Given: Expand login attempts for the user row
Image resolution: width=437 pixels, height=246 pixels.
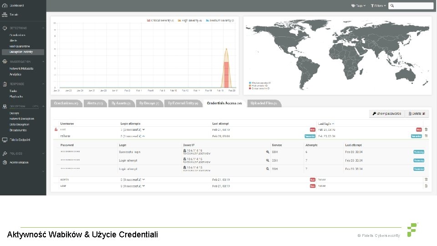Looking at the screenshot, I should click(143, 186).
